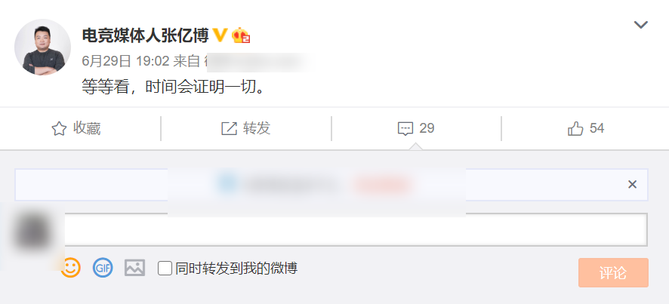Click the blurred commenter avatar
Screen dimensions: 669x304
click(32, 233)
